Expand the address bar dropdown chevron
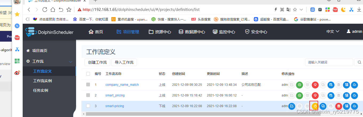 click(x=301, y=10)
